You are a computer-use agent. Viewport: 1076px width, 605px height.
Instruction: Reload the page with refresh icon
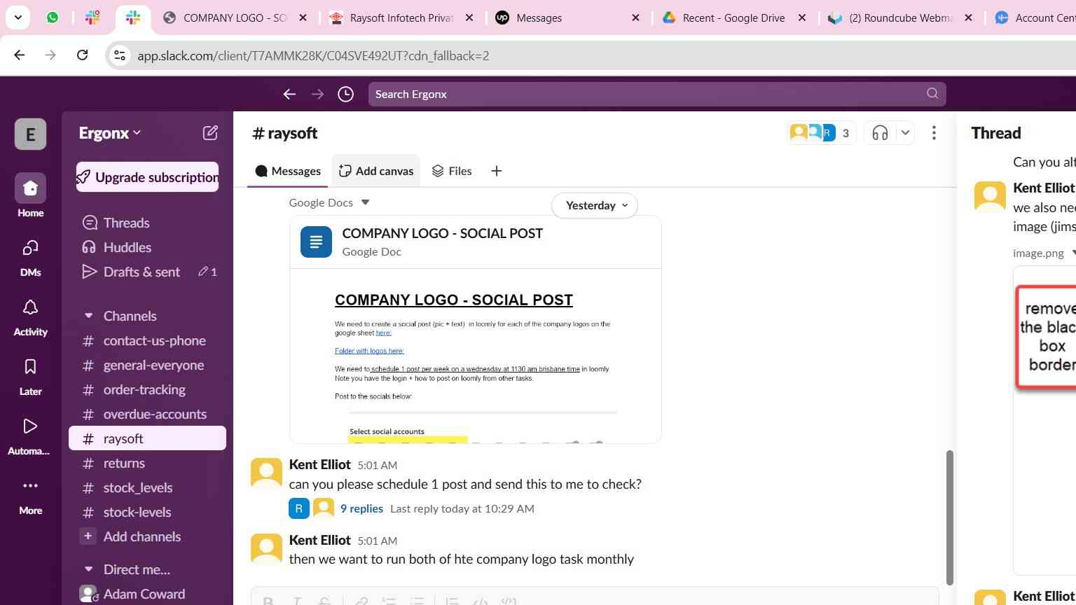click(82, 55)
